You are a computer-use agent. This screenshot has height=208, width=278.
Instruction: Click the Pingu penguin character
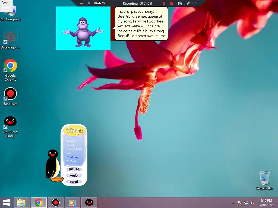point(53,165)
